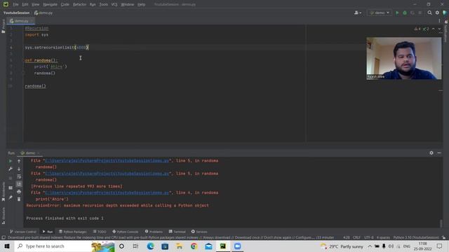Clear the console with the trash icon
The image size is (449, 252).
[x=19, y=199]
